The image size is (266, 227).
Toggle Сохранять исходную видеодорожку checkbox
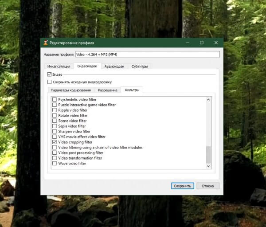tap(50, 82)
